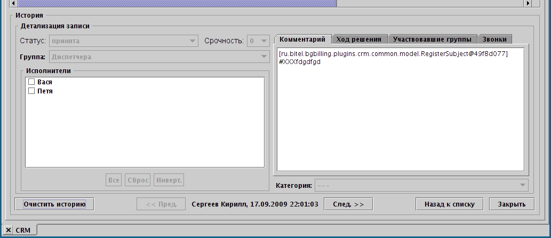
Task: Click the Очистить историю button
Action: [x=55, y=204]
